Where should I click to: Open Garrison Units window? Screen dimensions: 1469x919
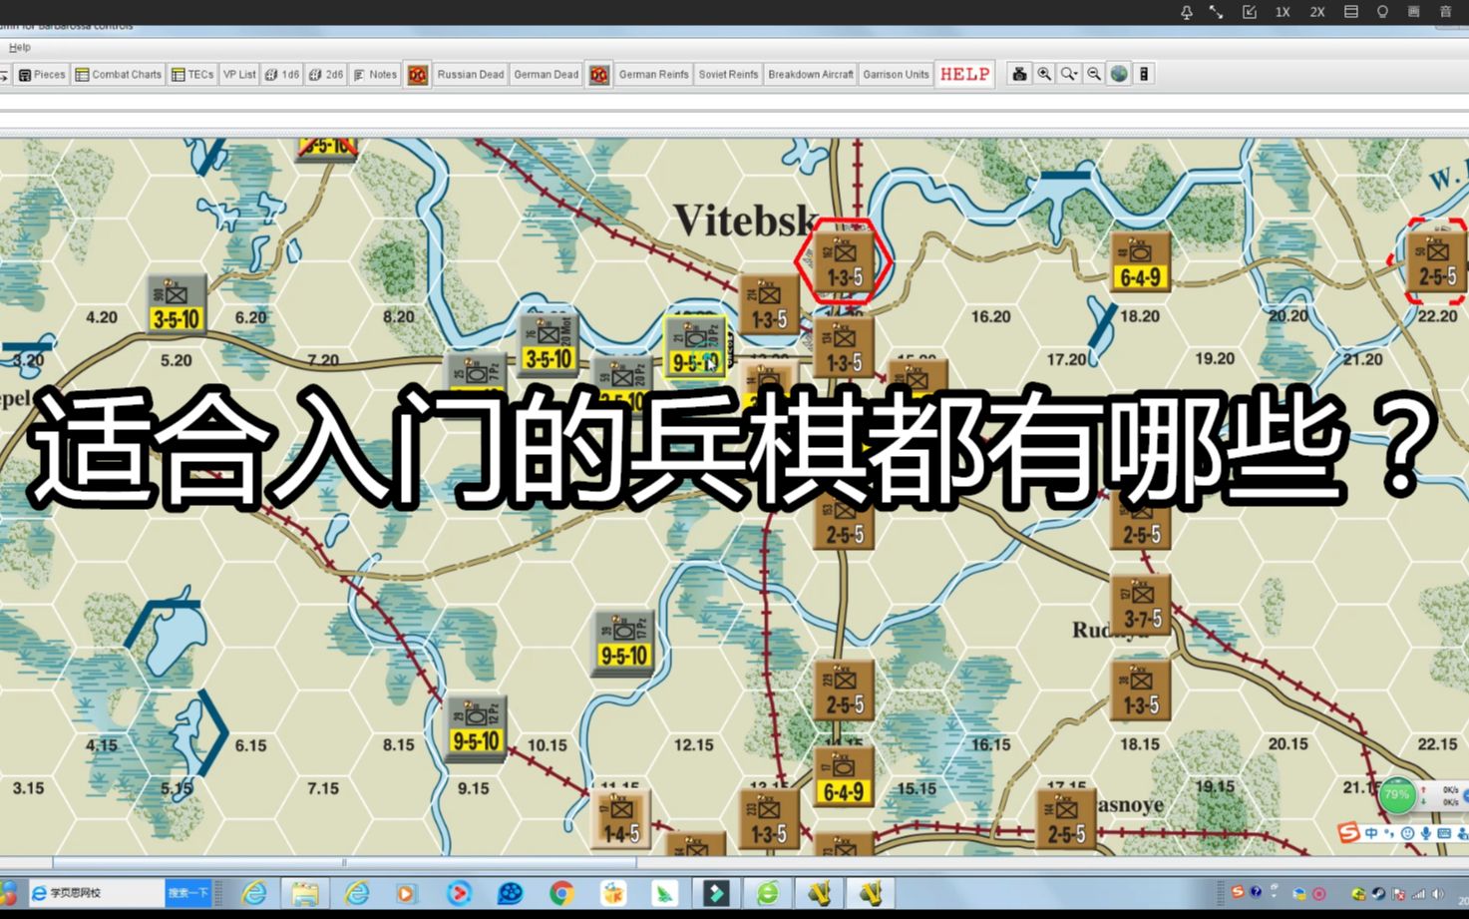pos(896,75)
